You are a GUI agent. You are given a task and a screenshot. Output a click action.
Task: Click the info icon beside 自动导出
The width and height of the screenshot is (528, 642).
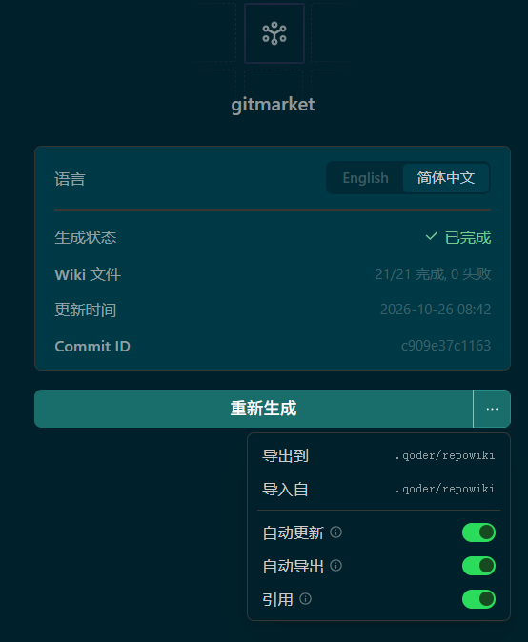click(335, 566)
